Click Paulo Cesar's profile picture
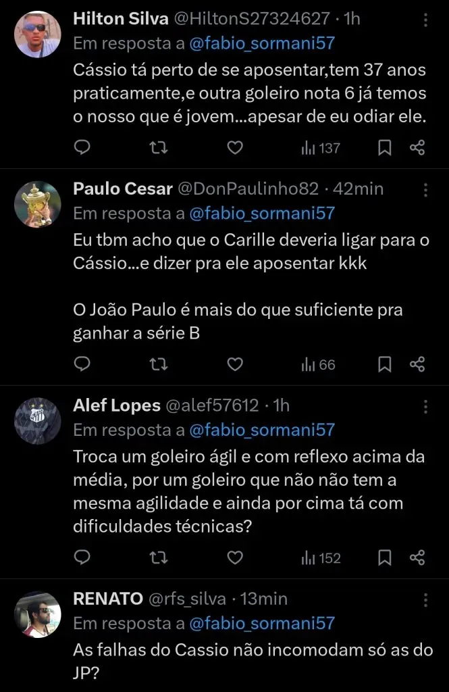The height and width of the screenshot is (692, 449). pos(37,204)
